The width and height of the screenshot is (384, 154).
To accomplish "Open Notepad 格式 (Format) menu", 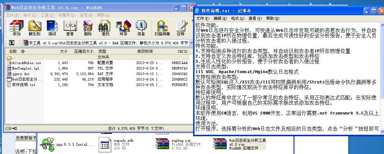I will pos(237,18).
